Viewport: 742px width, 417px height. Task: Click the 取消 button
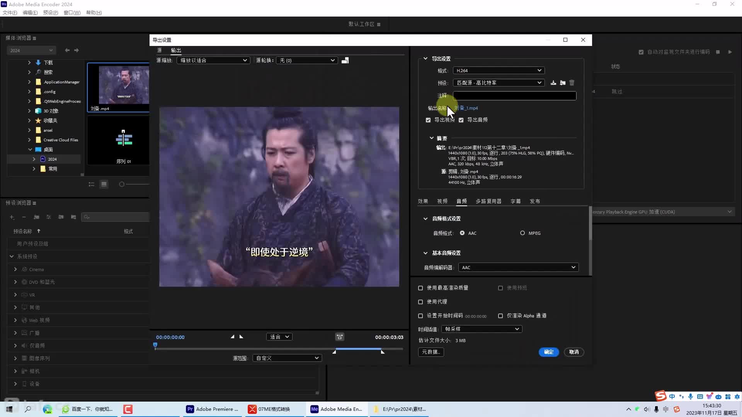point(574,352)
